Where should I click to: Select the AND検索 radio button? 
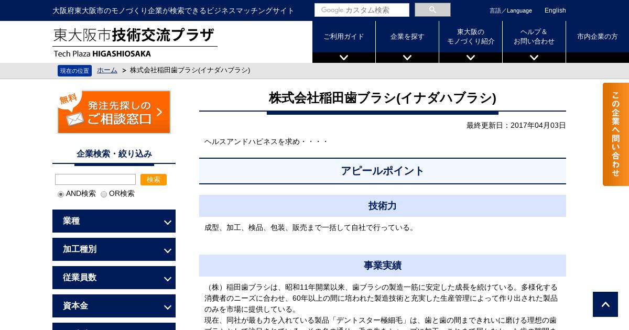(61, 194)
